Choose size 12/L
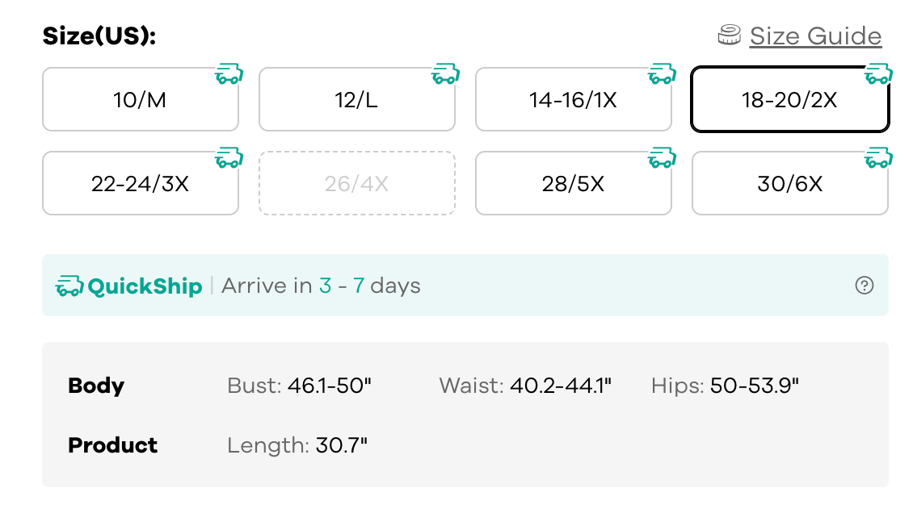913x505 pixels. [356, 100]
